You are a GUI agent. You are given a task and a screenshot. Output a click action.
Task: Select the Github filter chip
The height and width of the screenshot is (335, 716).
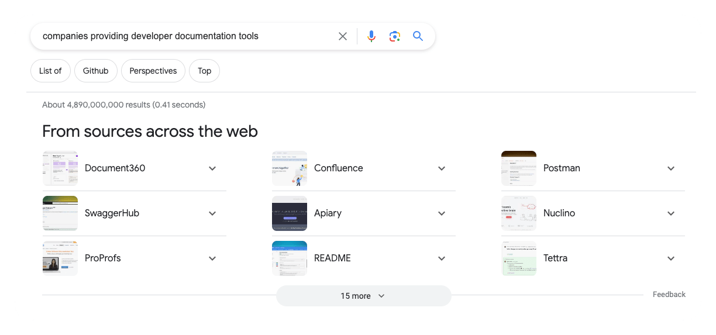[x=96, y=71]
